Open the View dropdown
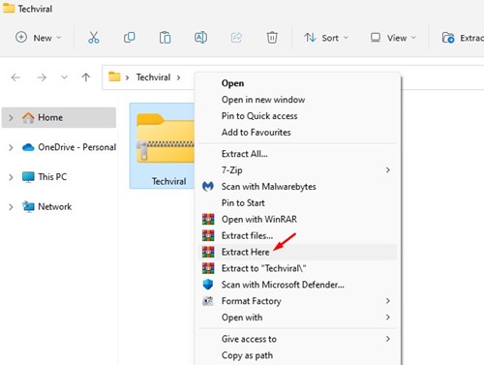 (393, 38)
